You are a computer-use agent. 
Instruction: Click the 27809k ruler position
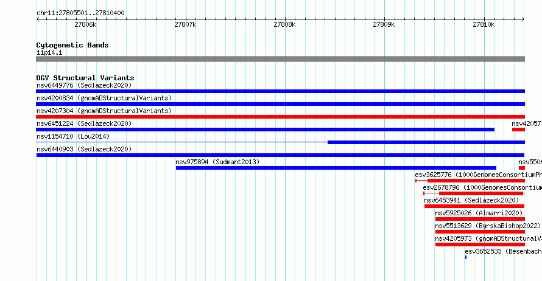384,24
